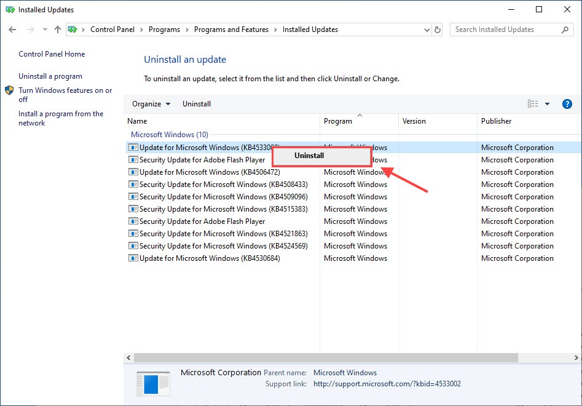Viewport: 582px width, 406px height.
Task: Refresh the Installed Updates list
Action: pos(438,29)
